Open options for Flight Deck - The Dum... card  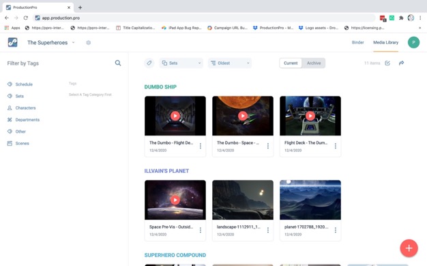pos(336,146)
